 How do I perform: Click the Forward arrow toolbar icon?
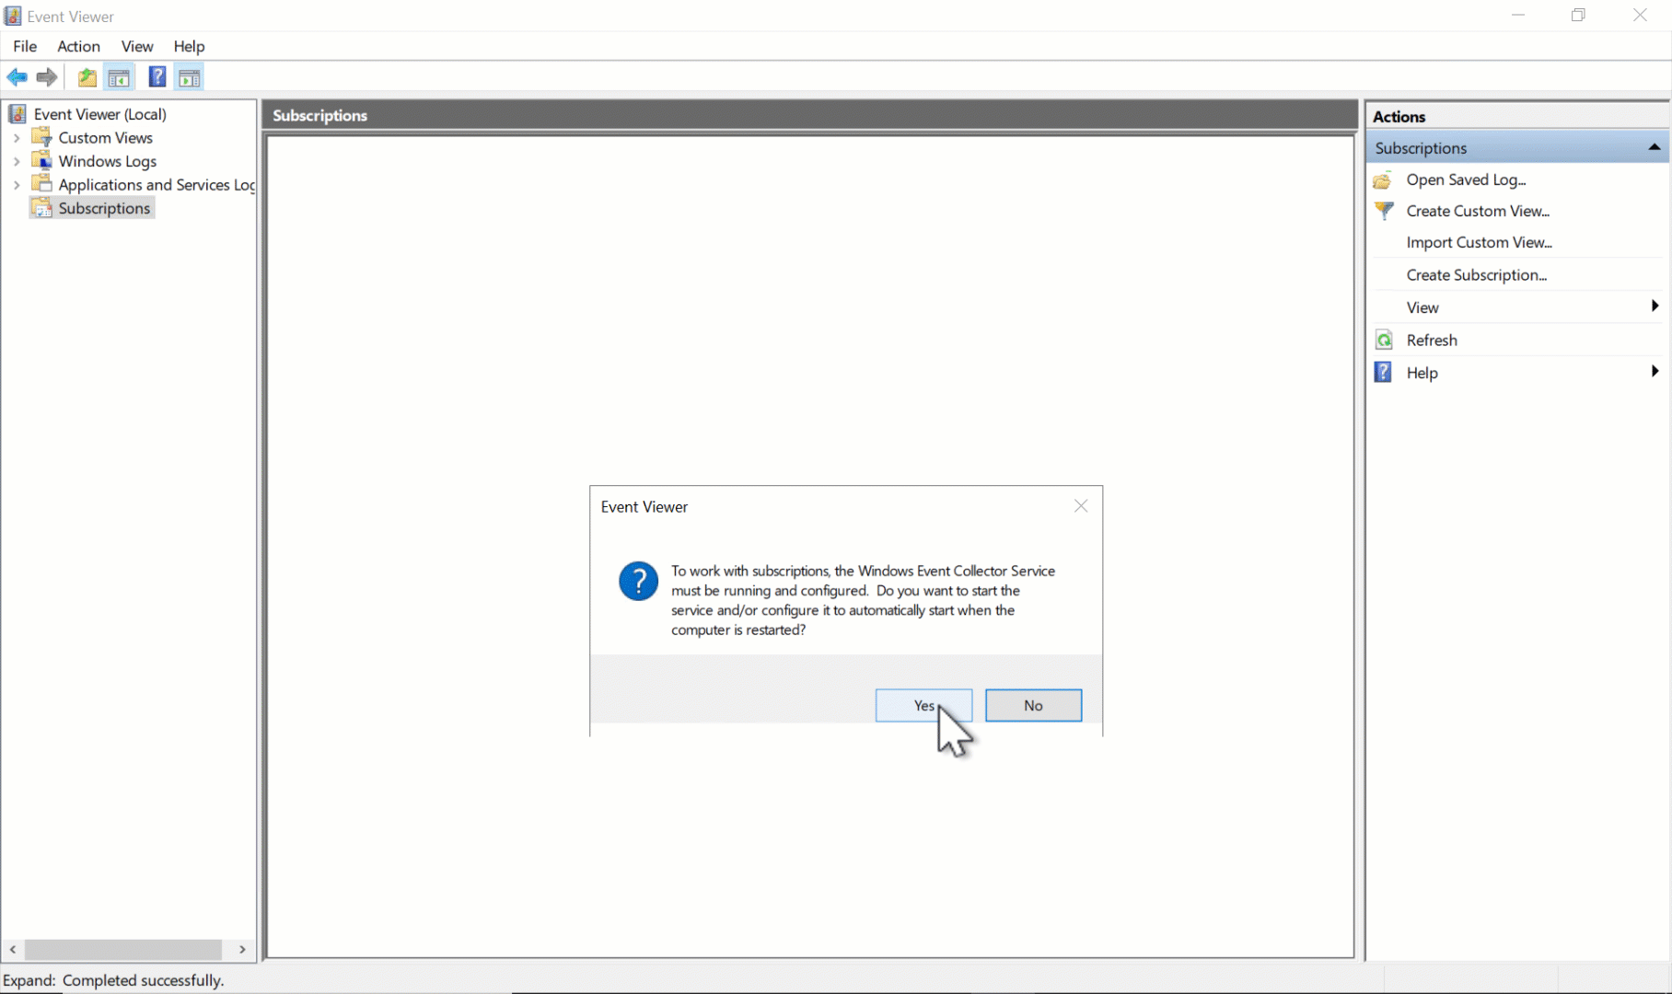click(47, 77)
